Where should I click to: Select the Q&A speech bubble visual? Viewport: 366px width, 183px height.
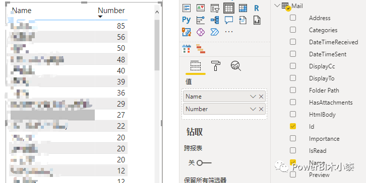tap(229, 20)
